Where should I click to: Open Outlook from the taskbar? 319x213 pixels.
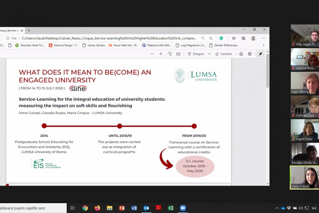coord(146,208)
